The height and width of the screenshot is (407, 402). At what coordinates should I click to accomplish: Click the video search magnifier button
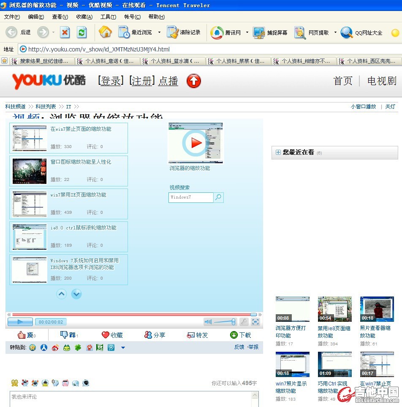[x=219, y=197]
